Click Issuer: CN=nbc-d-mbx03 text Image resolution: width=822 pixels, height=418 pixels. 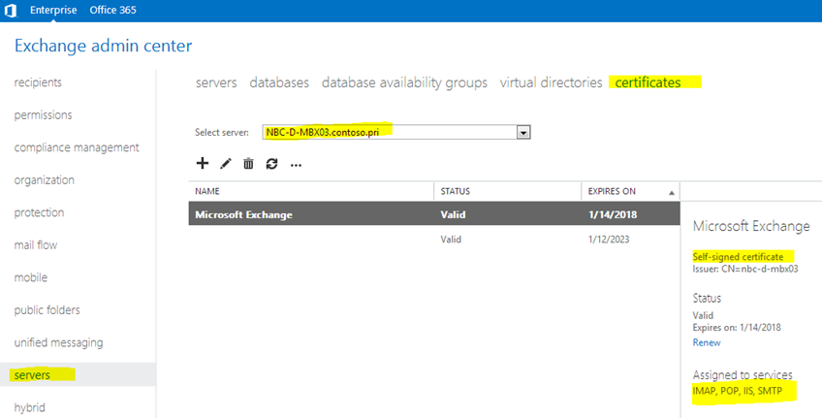pos(744,269)
